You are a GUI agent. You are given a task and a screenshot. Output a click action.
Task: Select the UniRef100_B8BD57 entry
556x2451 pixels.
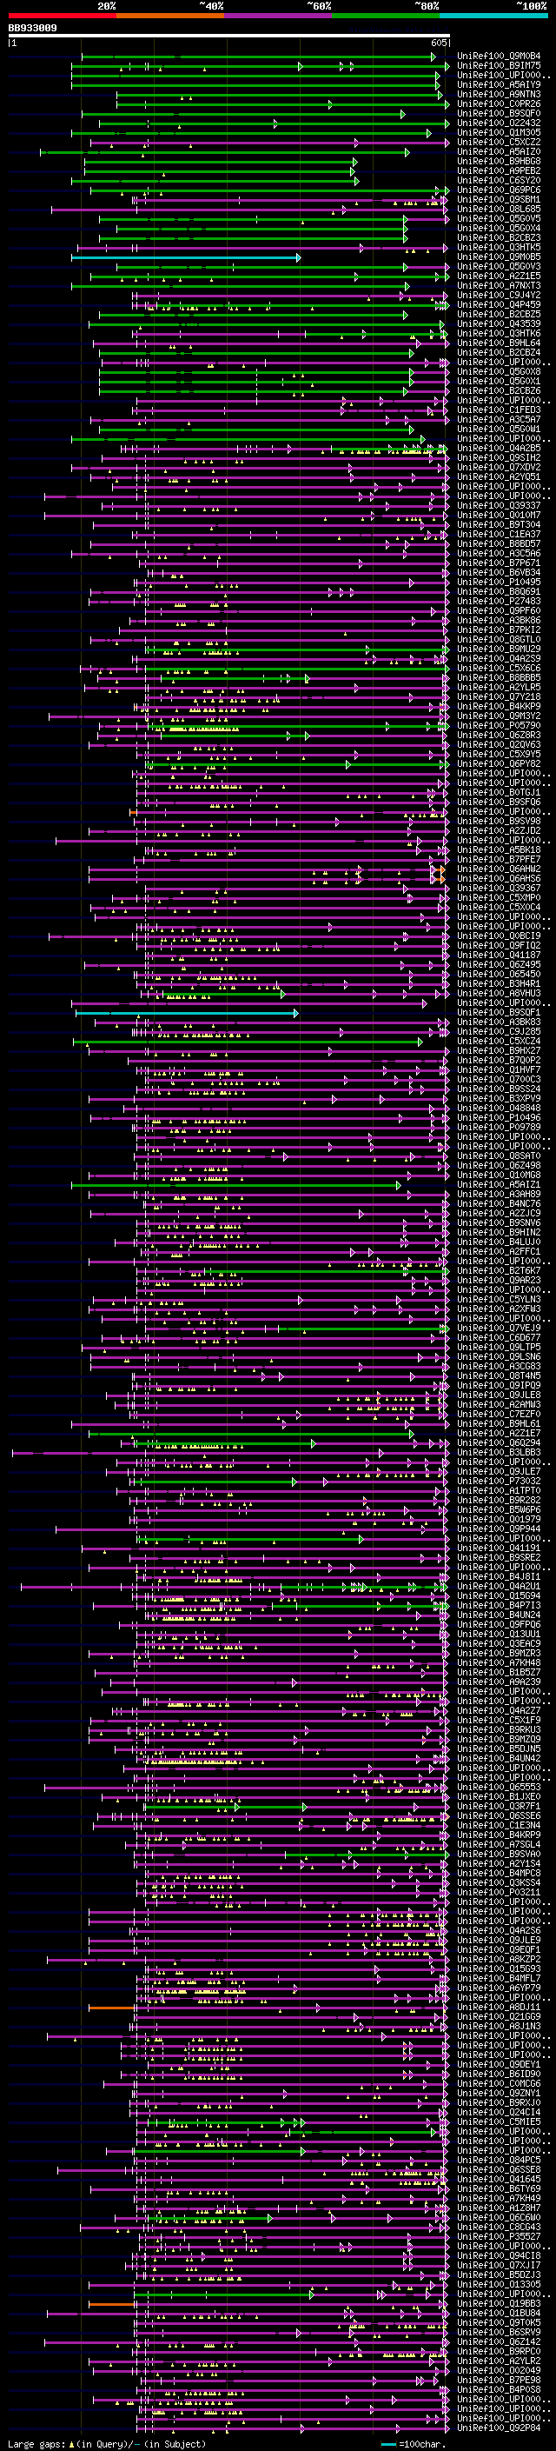pyautogui.click(x=499, y=543)
